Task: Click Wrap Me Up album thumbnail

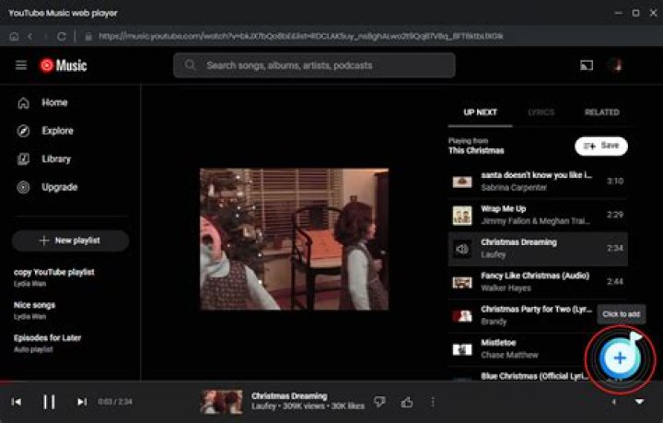Action: tap(462, 216)
